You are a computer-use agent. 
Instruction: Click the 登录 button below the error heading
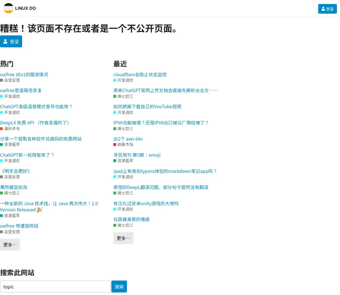11,41
